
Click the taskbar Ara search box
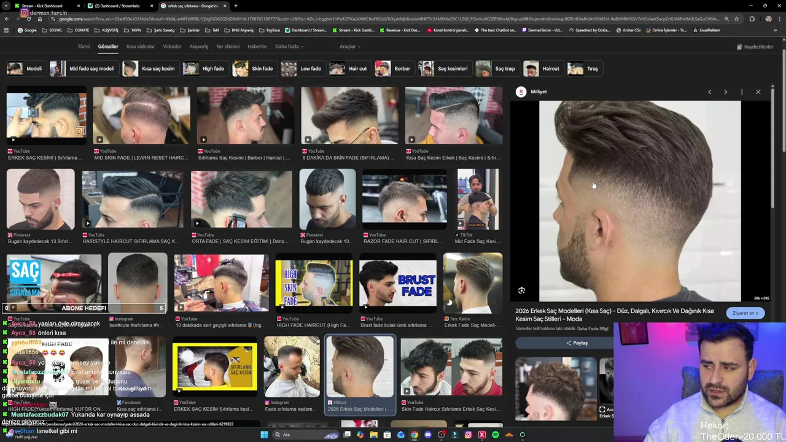pos(305,435)
